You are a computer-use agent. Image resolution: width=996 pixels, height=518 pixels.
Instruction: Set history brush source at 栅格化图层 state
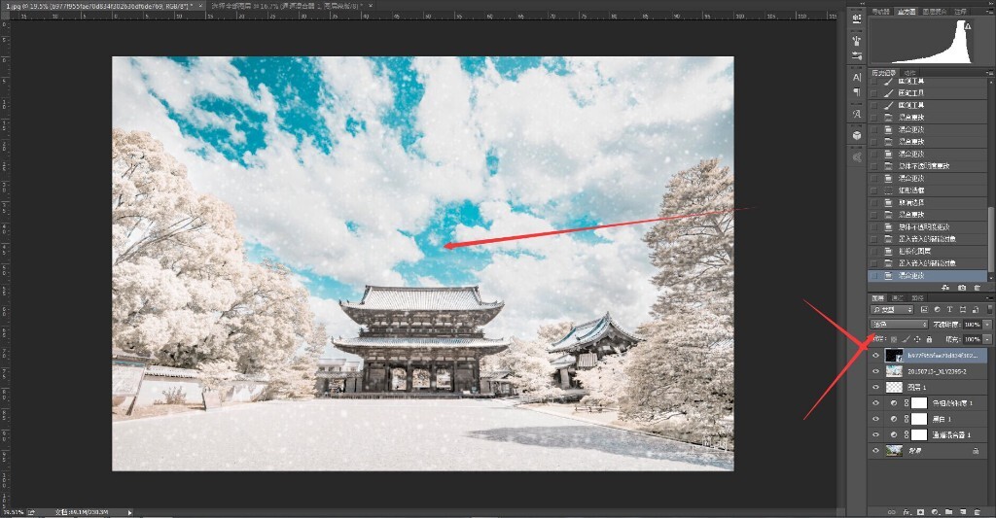[874, 252]
